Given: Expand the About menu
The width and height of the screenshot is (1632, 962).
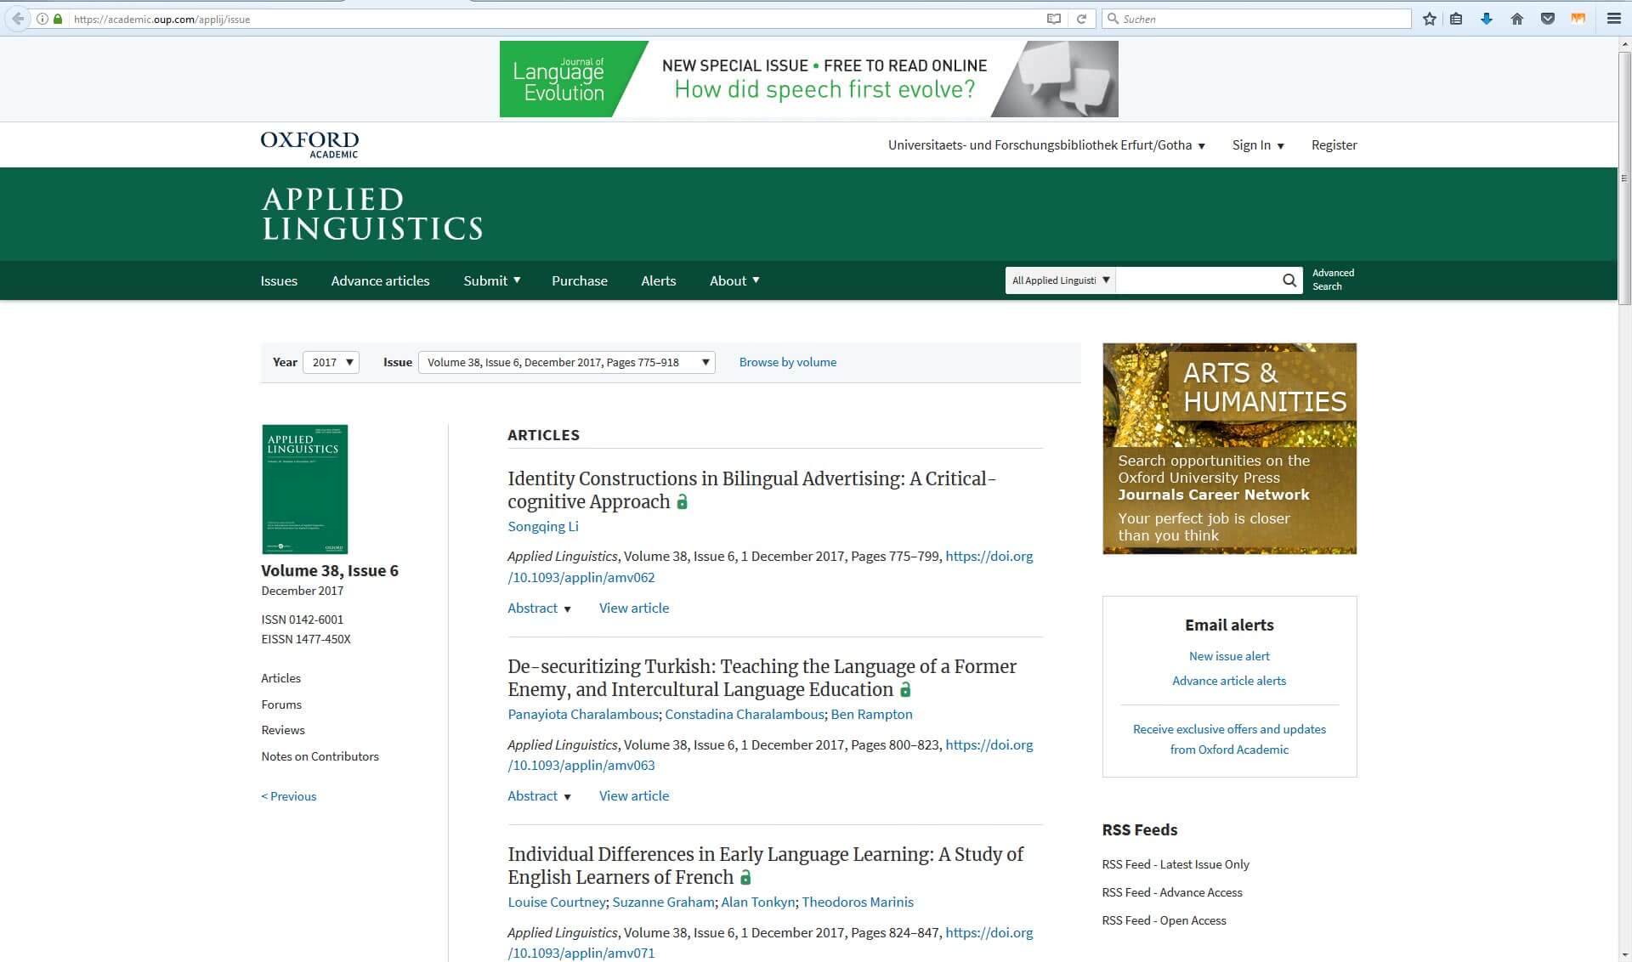Looking at the screenshot, I should coord(734,280).
